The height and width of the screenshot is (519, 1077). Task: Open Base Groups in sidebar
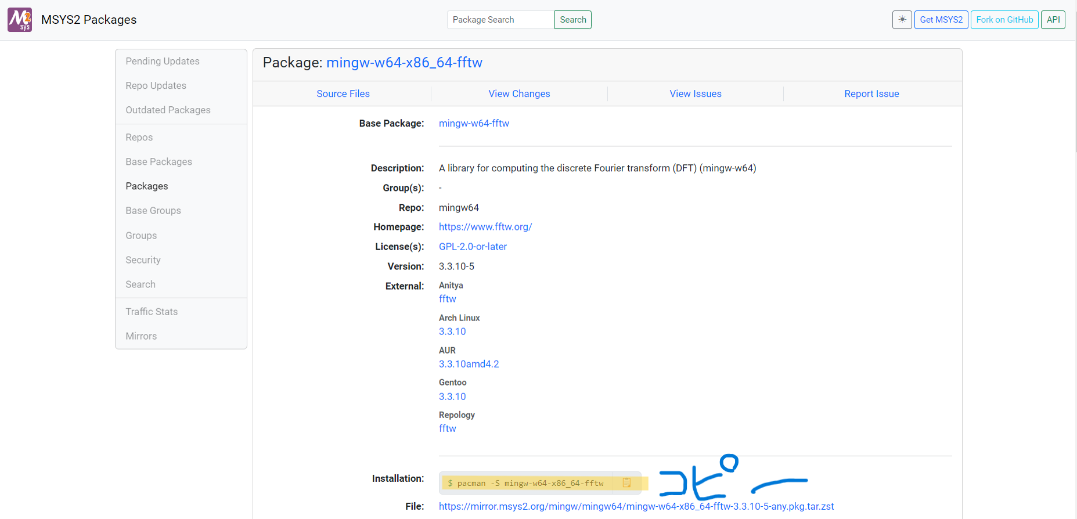153,210
